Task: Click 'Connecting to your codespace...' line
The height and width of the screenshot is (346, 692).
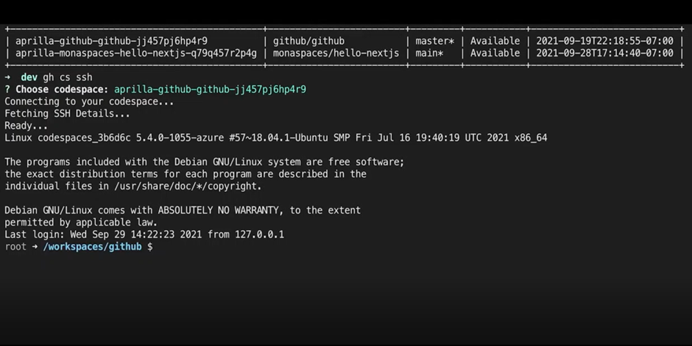Action: coord(89,101)
